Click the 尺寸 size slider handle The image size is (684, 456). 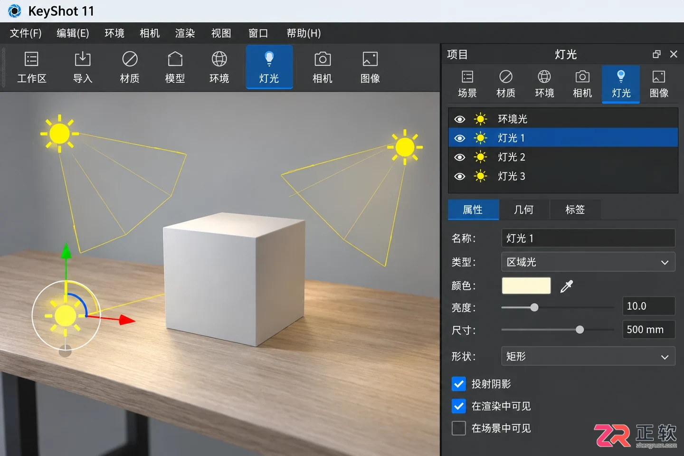click(579, 330)
